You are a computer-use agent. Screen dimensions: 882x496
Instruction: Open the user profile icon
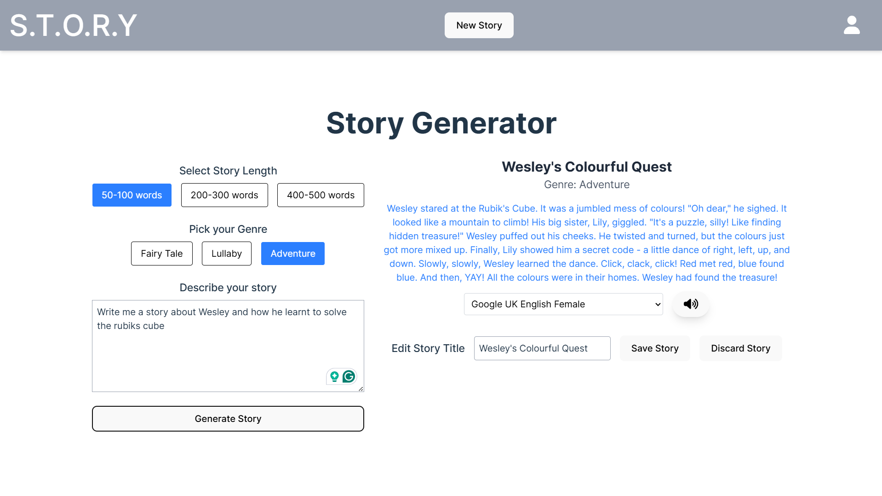(x=851, y=25)
